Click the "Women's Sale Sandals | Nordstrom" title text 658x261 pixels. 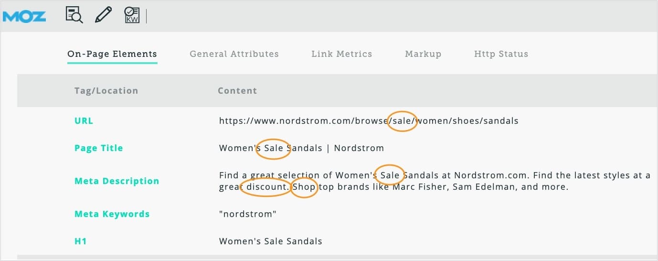(301, 148)
